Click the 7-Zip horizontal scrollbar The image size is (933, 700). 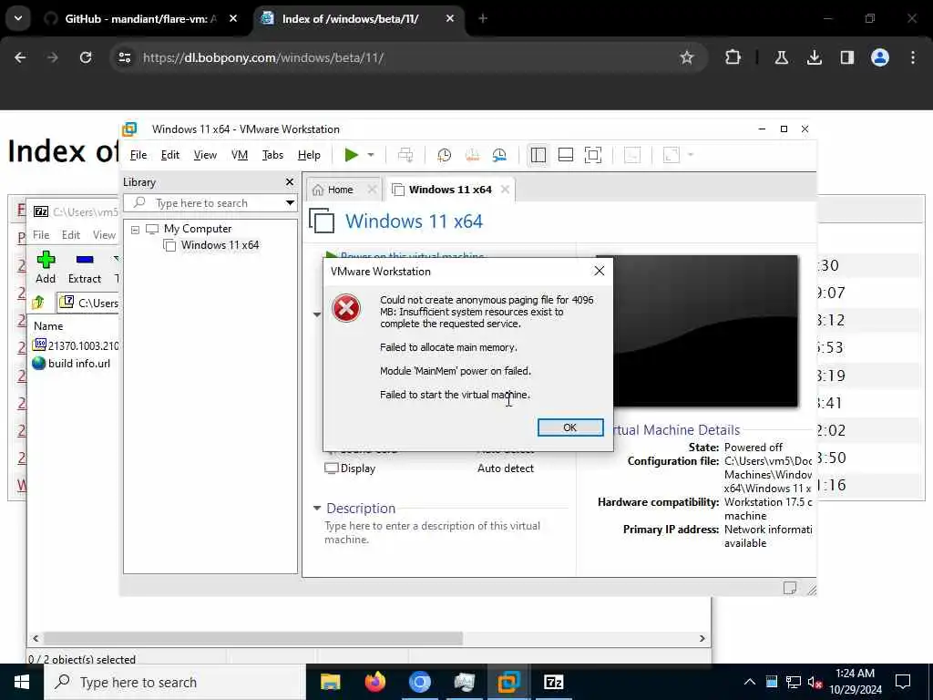(253, 638)
